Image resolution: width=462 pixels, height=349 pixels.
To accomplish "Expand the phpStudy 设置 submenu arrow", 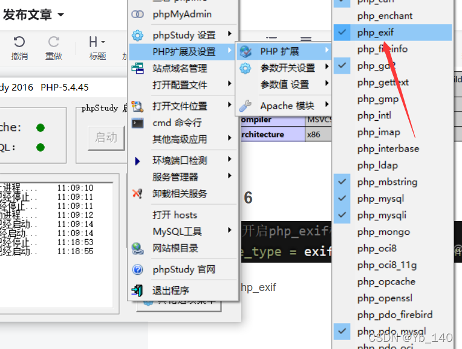I will click(230, 34).
